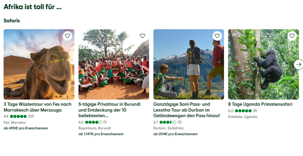Open "3 Tage Wüstentour von Fes" title
The width and height of the screenshot is (303, 156).
point(38,107)
